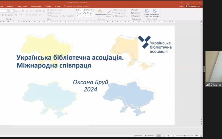The height and width of the screenshot is (139, 222).
Task: Select the text box shape in the gallery
Action: pyautogui.click(x=77, y=10)
